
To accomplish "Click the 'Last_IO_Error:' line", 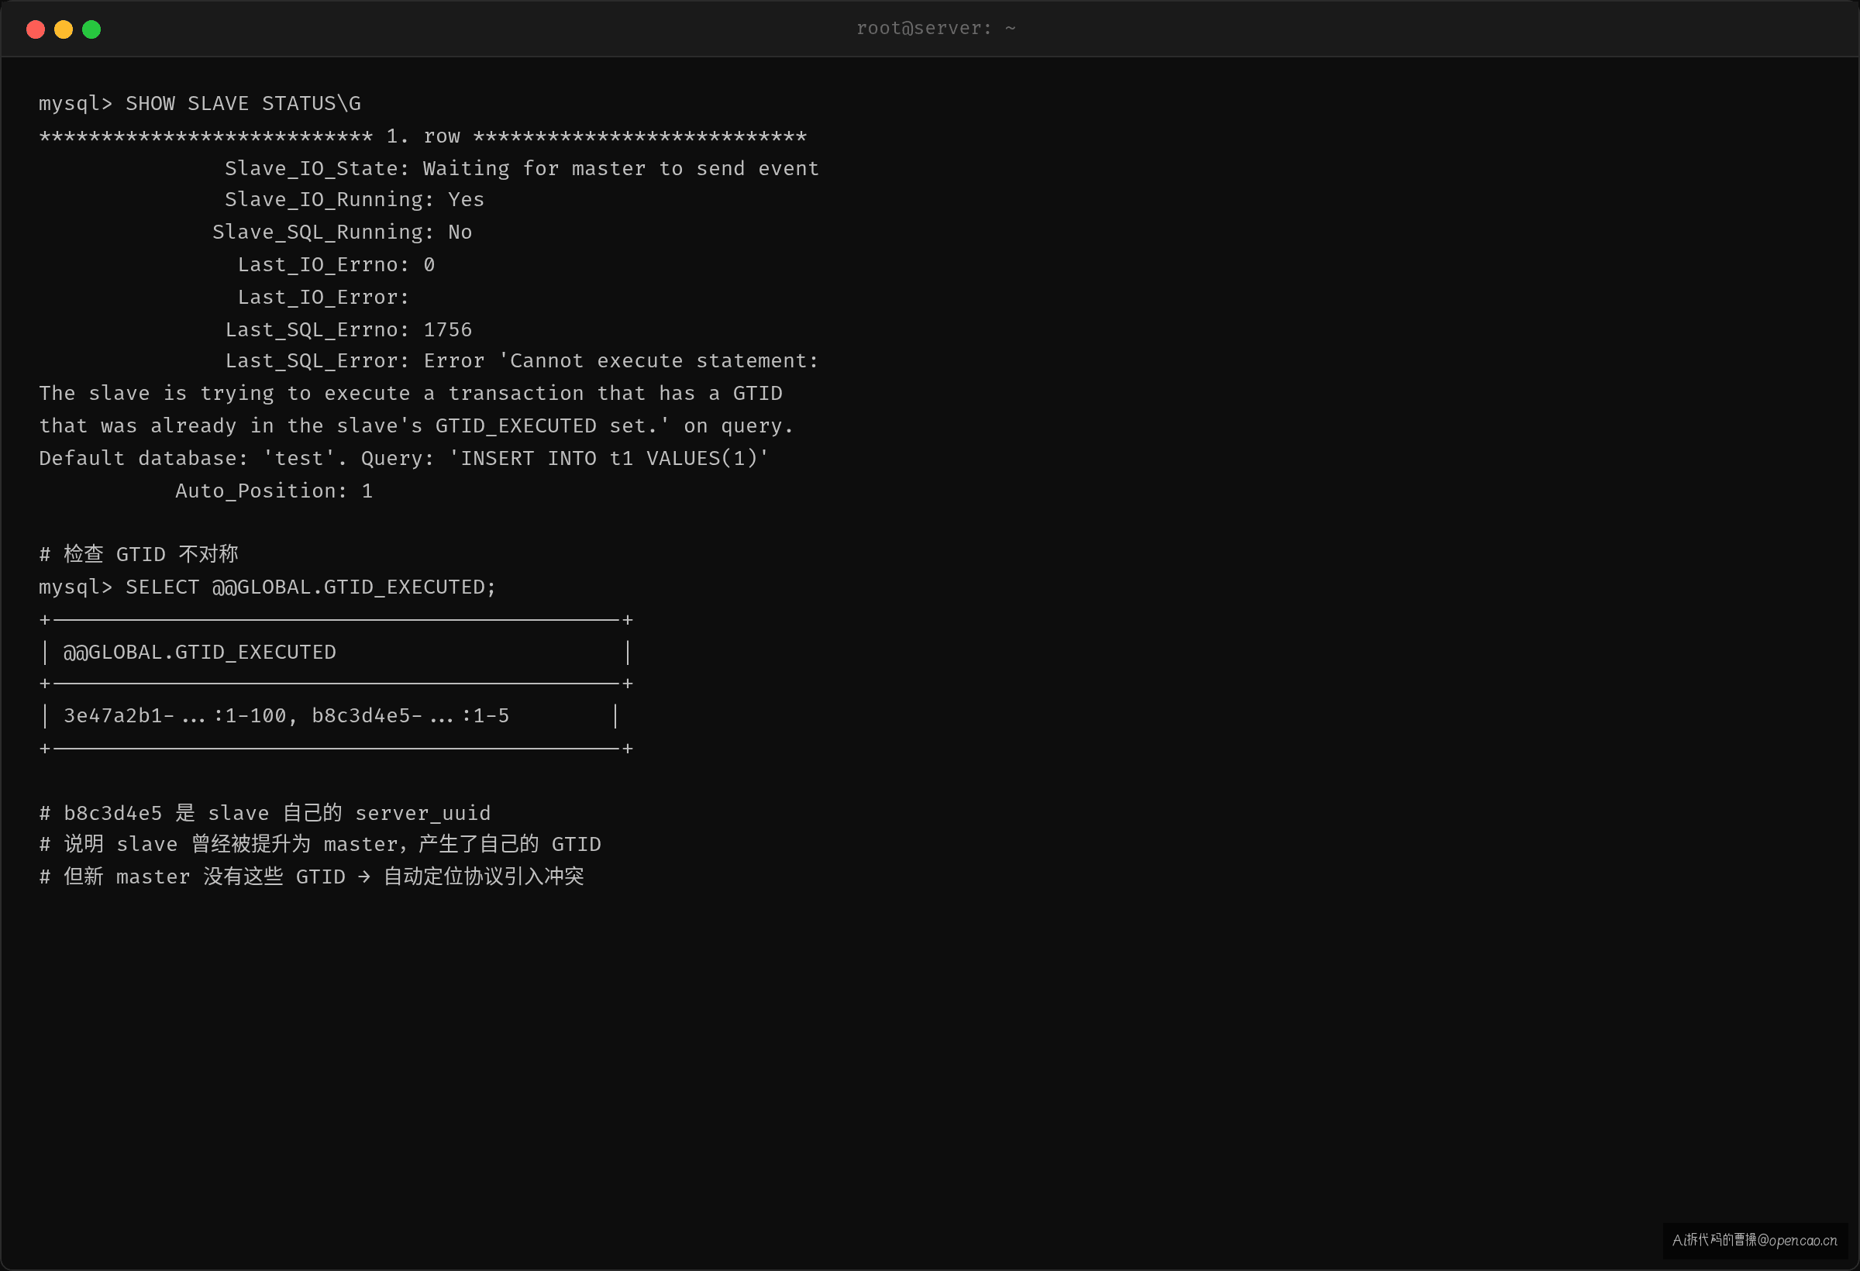I will point(323,298).
